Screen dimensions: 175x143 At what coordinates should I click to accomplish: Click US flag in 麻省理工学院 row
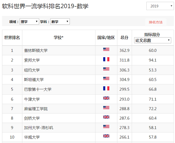(x=106, y=108)
